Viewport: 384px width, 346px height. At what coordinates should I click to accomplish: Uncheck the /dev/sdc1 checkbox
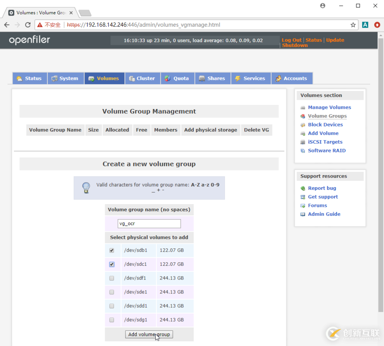[x=112, y=264]
